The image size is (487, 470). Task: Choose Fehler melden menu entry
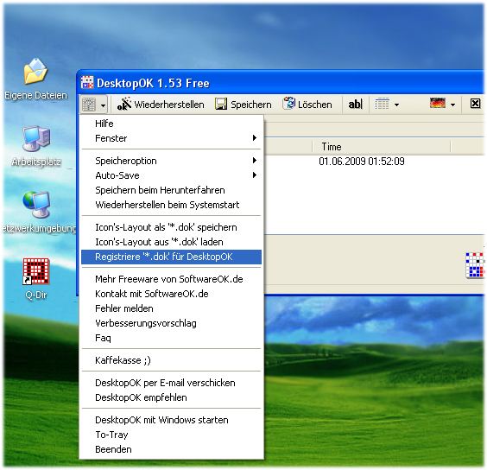click(171, 308)
